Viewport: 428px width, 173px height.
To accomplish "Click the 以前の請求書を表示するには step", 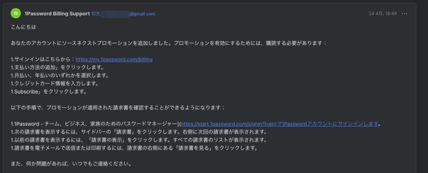I will pos(139,140).
